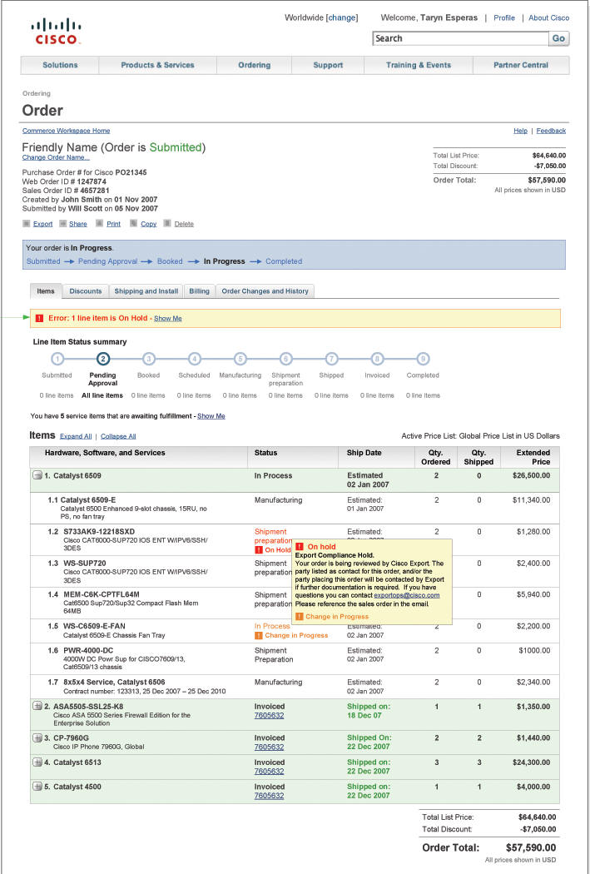This screenshot has width=590, height=874.
Task: Click Completed in progress breadcrumb
Action: click(284, 261)
